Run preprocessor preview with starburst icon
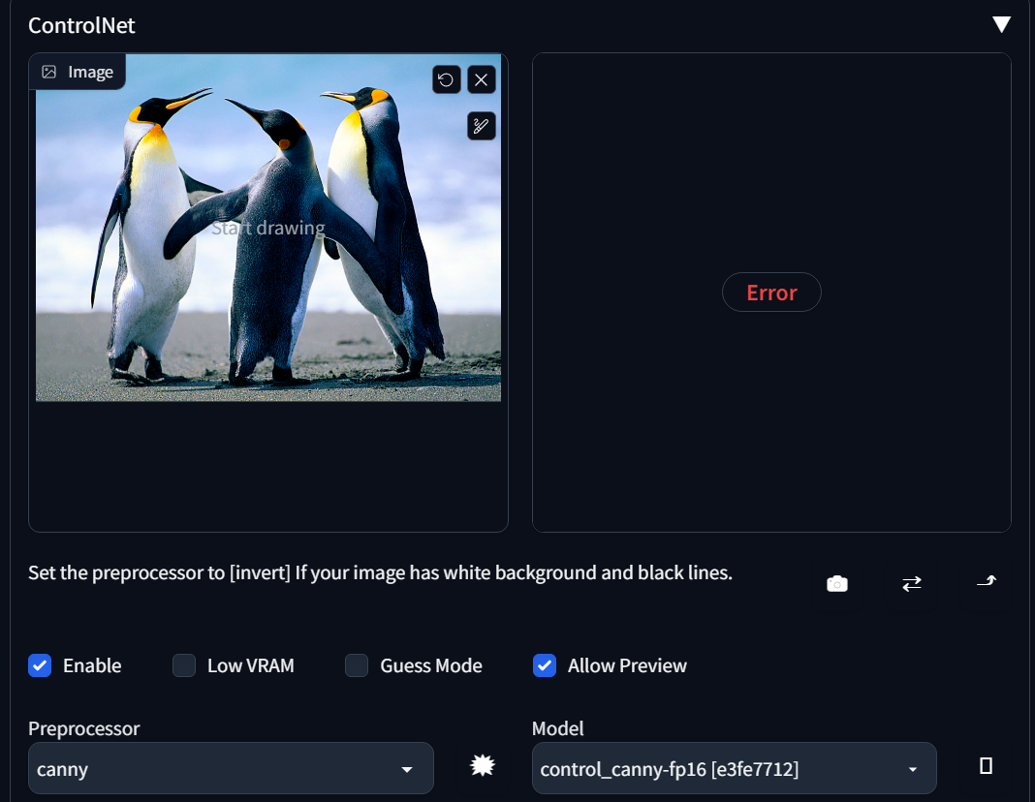The width and height of the screenshot is (1035, 802). pos(482,765)
